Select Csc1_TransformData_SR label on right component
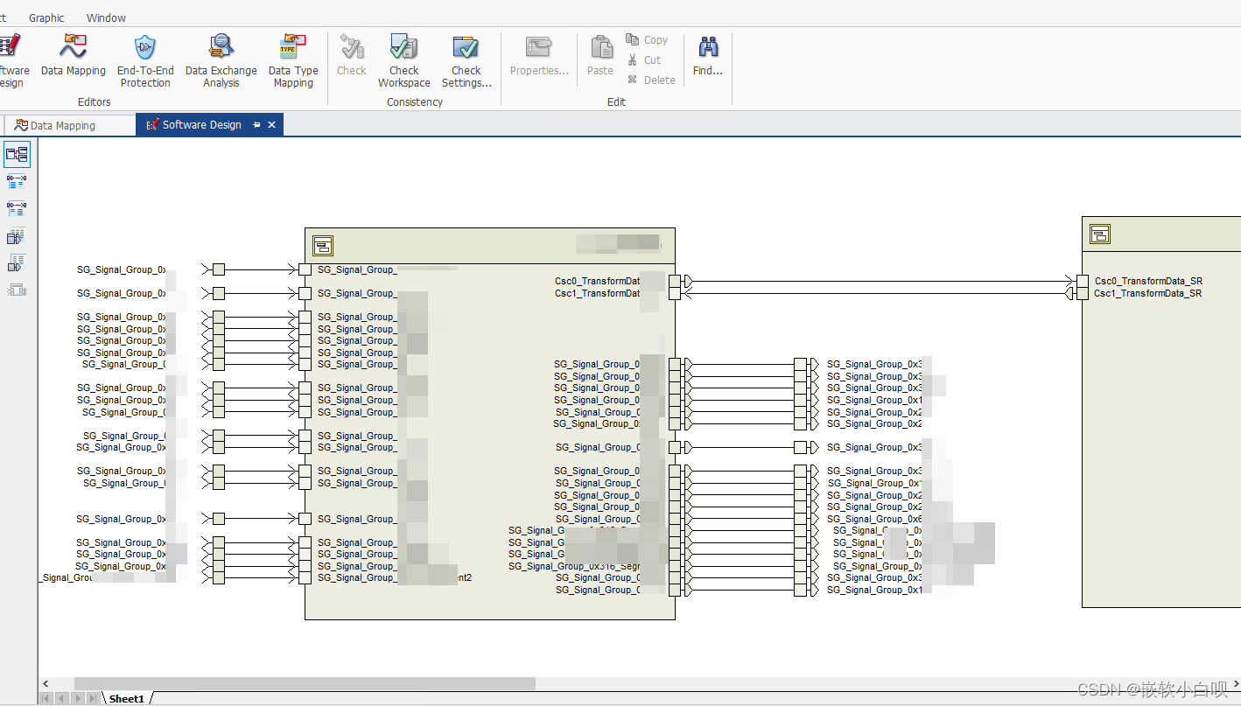The width and height of the screenshot is (1241, 706). 1148,293
